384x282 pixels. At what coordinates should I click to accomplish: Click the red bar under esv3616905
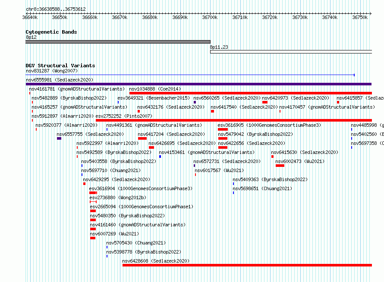click(223, 129)
